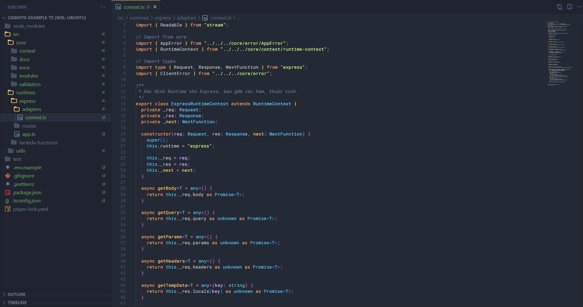Click the pnpm-lock.yaml file icon
This screenshot has width=583, height=307.
(x=8, y=209)
